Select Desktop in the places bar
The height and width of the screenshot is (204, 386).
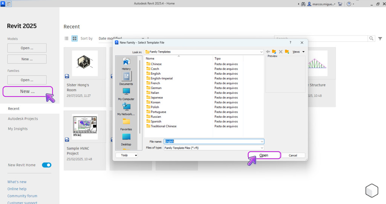126,139
